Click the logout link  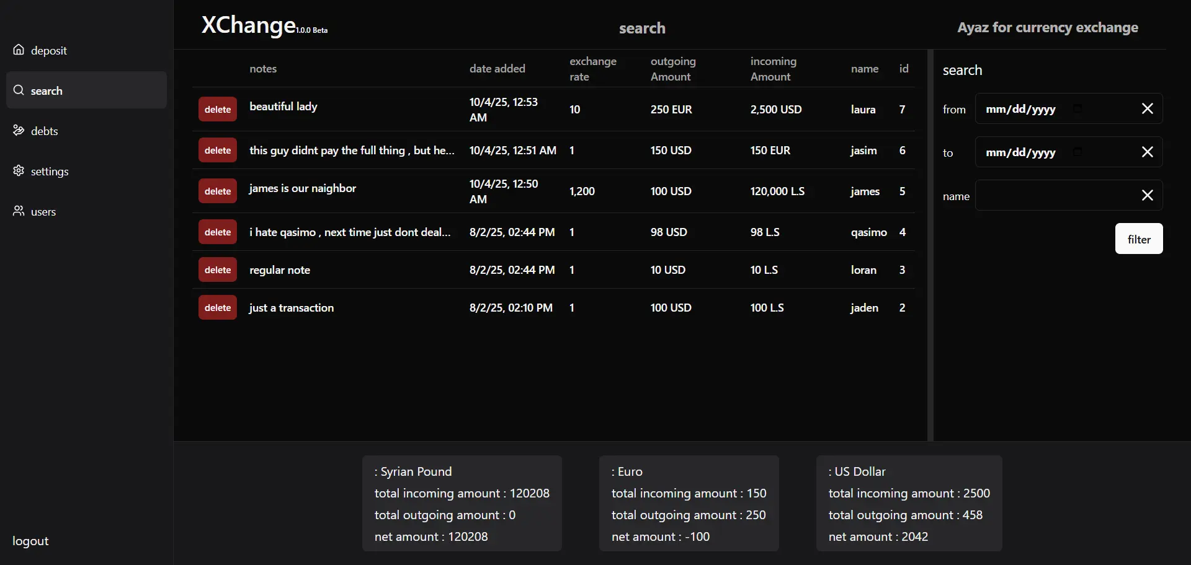[29, 541]
